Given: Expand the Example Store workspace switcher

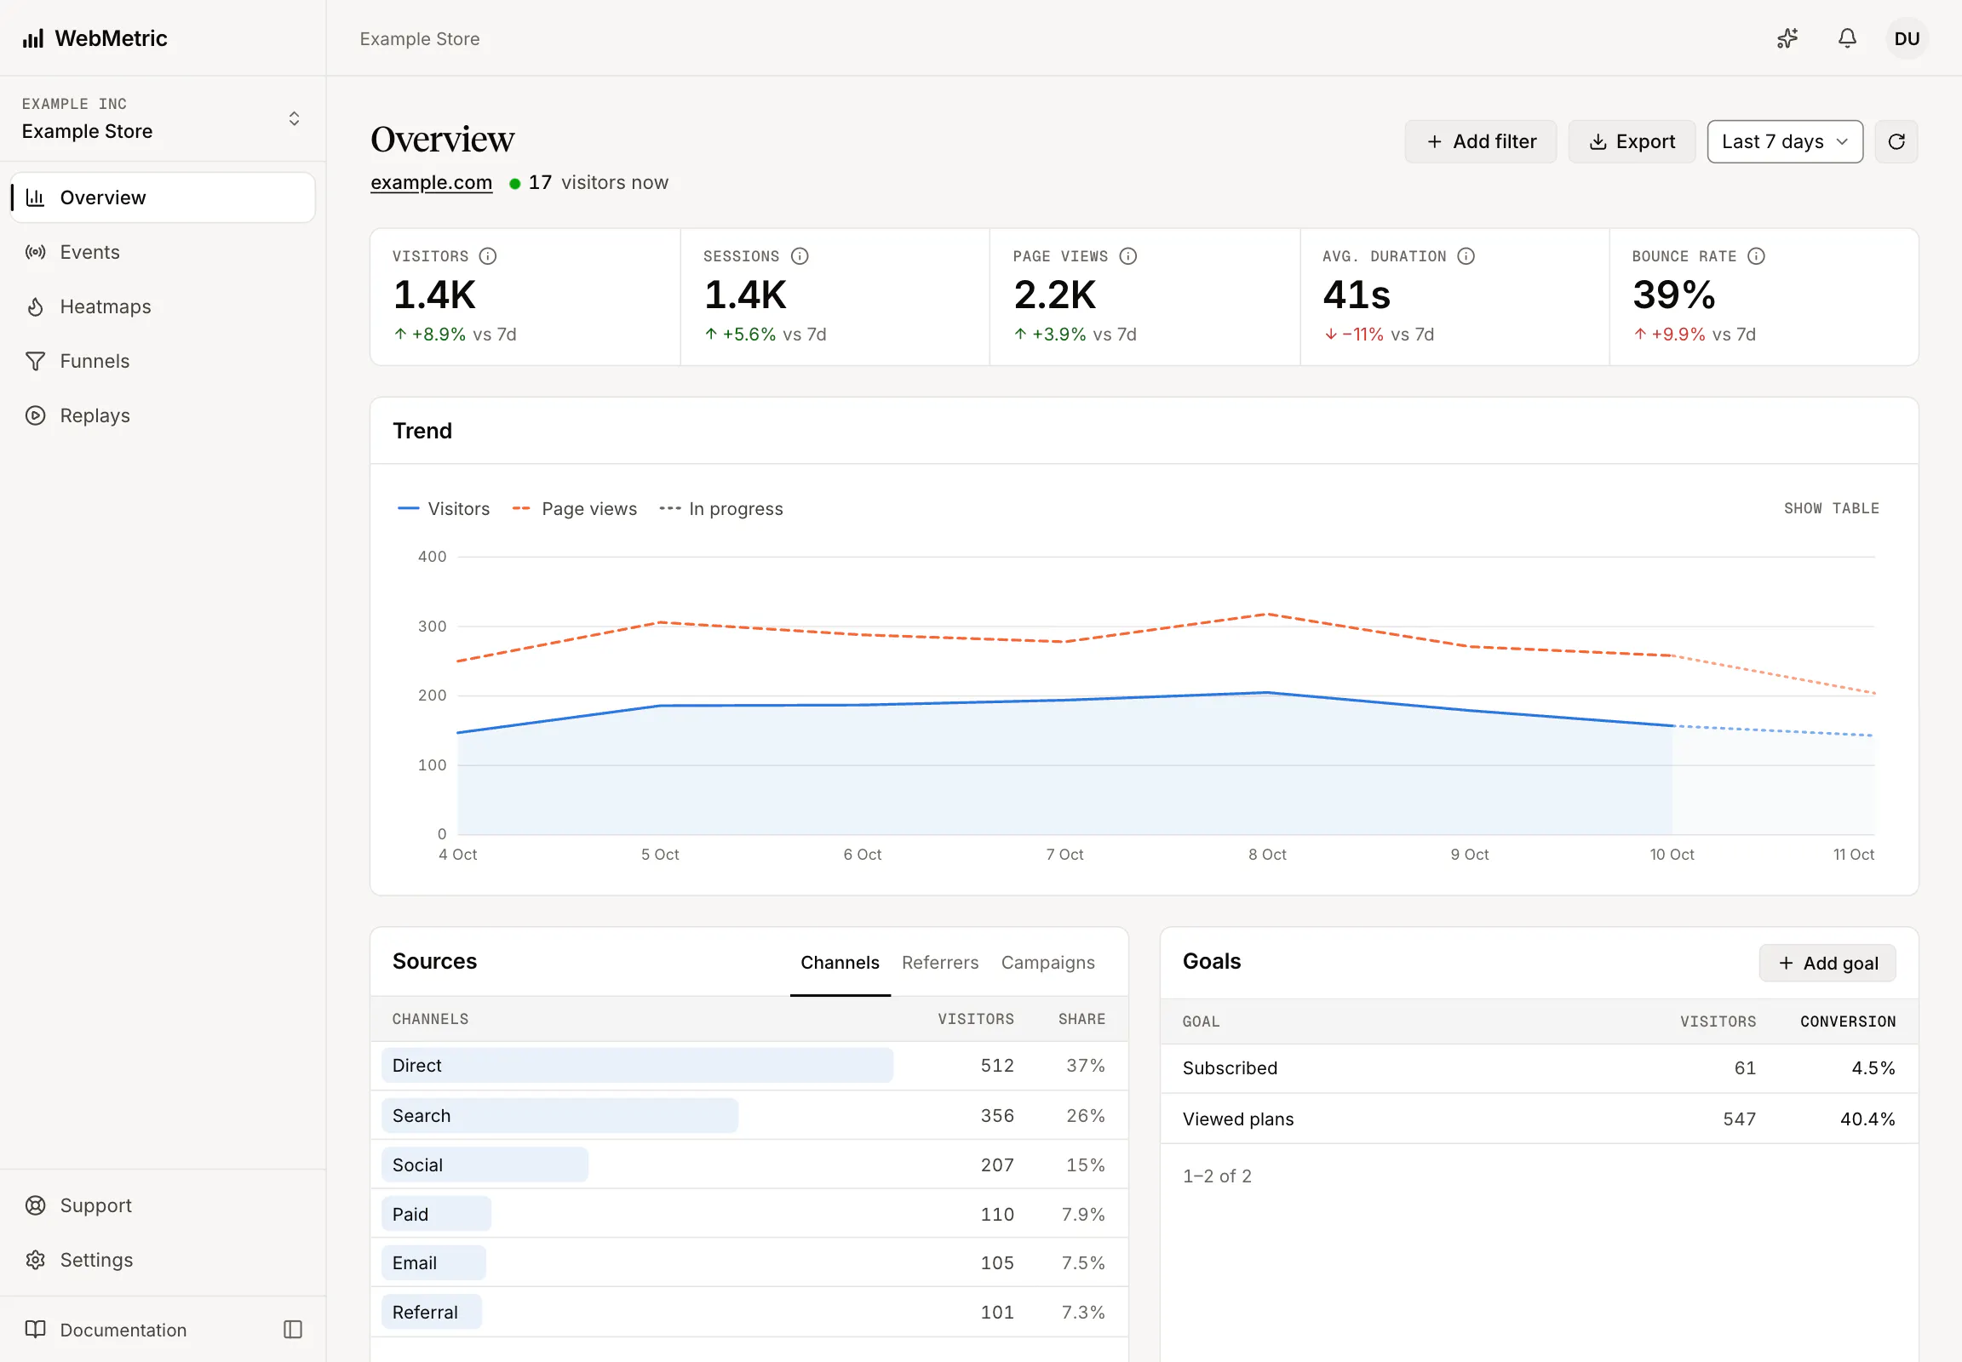Looking at the screenshot, I should [162, 118].
